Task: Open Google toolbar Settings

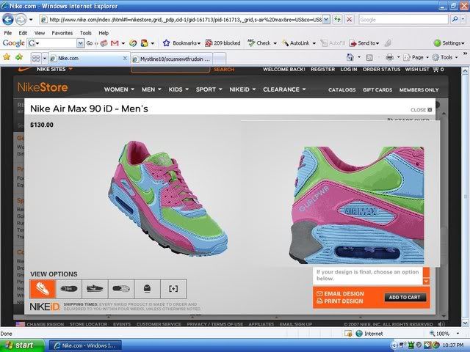Action: click(x=449, y=43)
